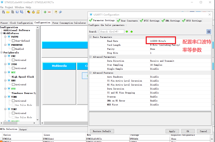Open the NVIC Settings tab
Viewport: 215px width, 142px height.
[150, 21]
